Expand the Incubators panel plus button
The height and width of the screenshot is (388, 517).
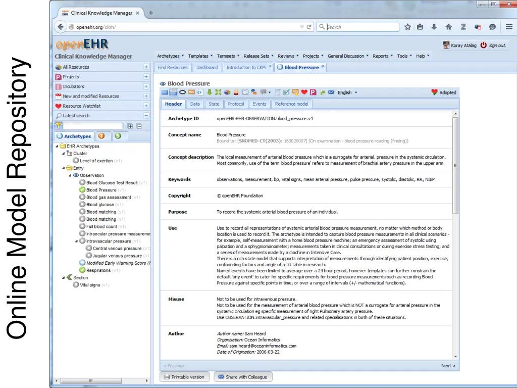click(x=146, y=86)
